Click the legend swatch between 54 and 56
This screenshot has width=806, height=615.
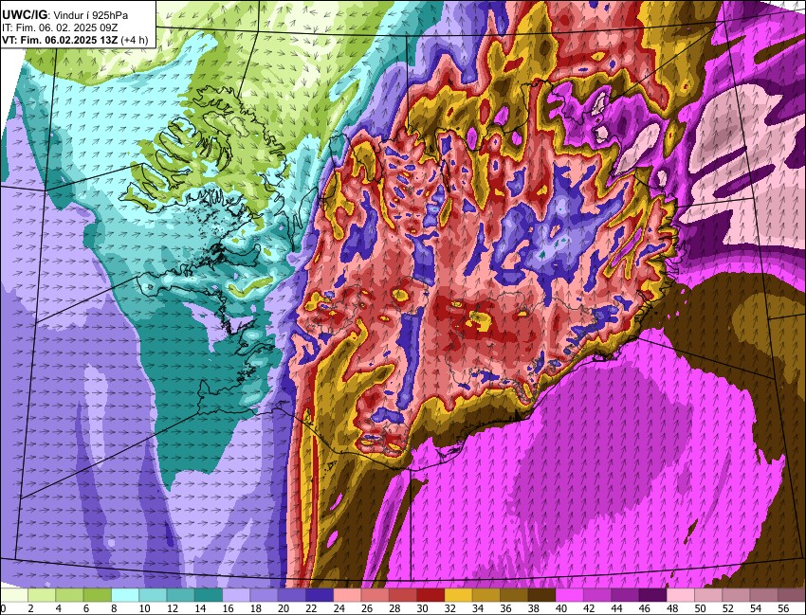pyautogui.click(x=764, y=595)
